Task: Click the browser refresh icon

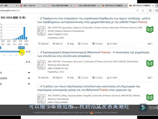Action: pyautogui.click(x=150, y=10)
